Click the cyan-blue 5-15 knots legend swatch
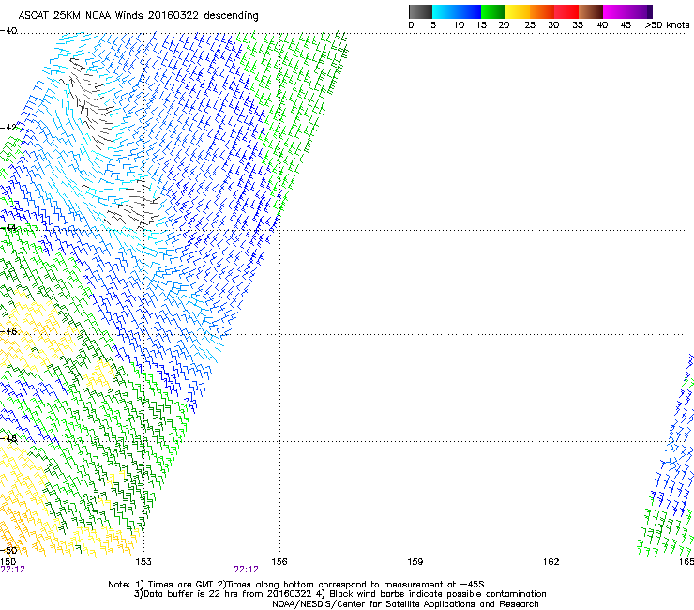This screenshot has height=610, width=694. point(457,11)
